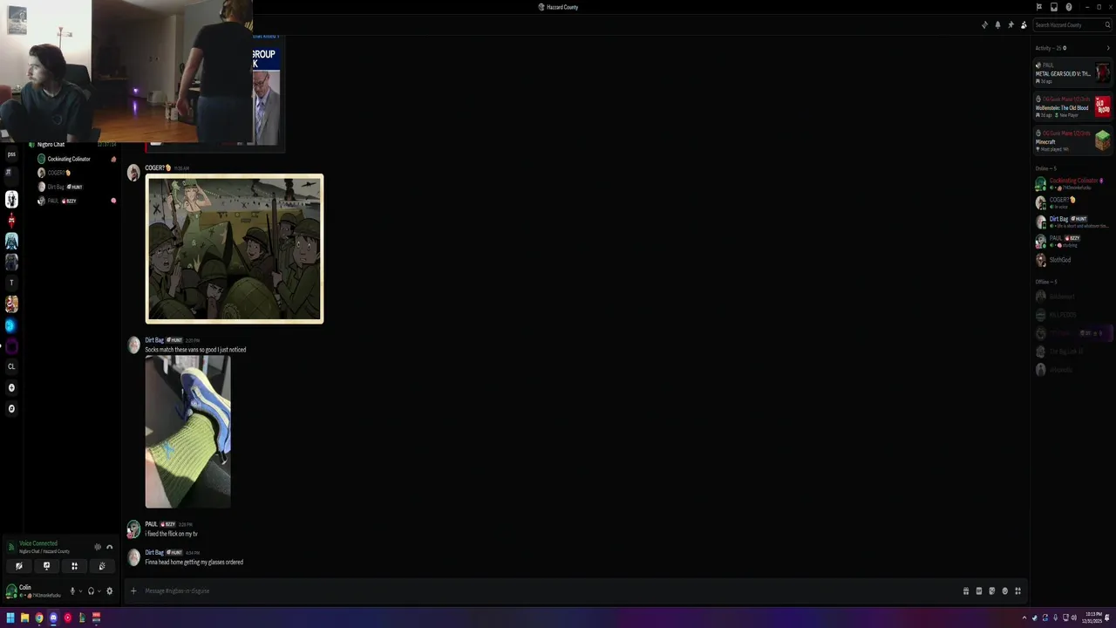
Task: Deafen with the headphones toggle
Action: click(91, 591)
